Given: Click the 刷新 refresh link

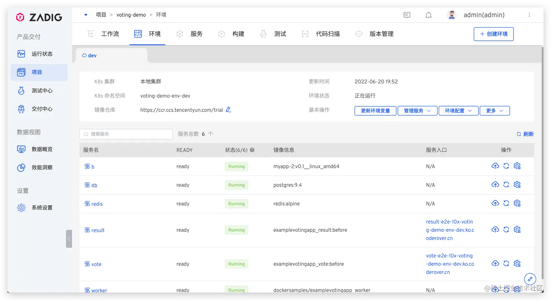Looking at the screenshot, I should 525,134.
